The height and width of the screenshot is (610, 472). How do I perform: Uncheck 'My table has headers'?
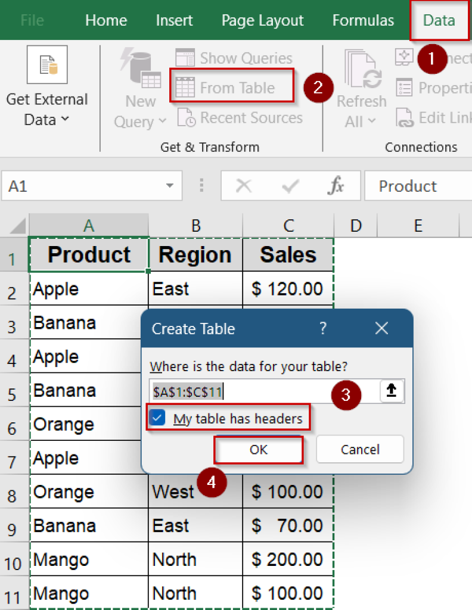[157, 418]
